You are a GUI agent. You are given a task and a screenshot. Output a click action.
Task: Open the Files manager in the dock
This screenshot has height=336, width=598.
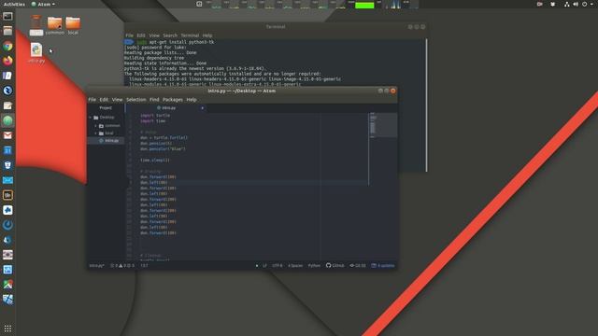(x=7, y=31)
